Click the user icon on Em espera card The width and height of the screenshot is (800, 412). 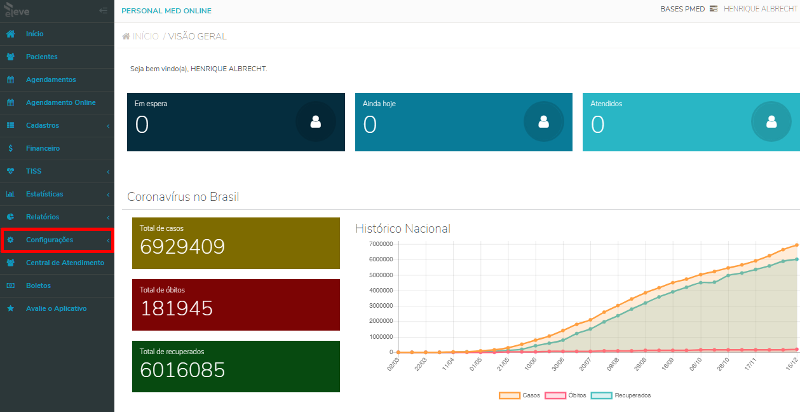click(x=315, y=121)
